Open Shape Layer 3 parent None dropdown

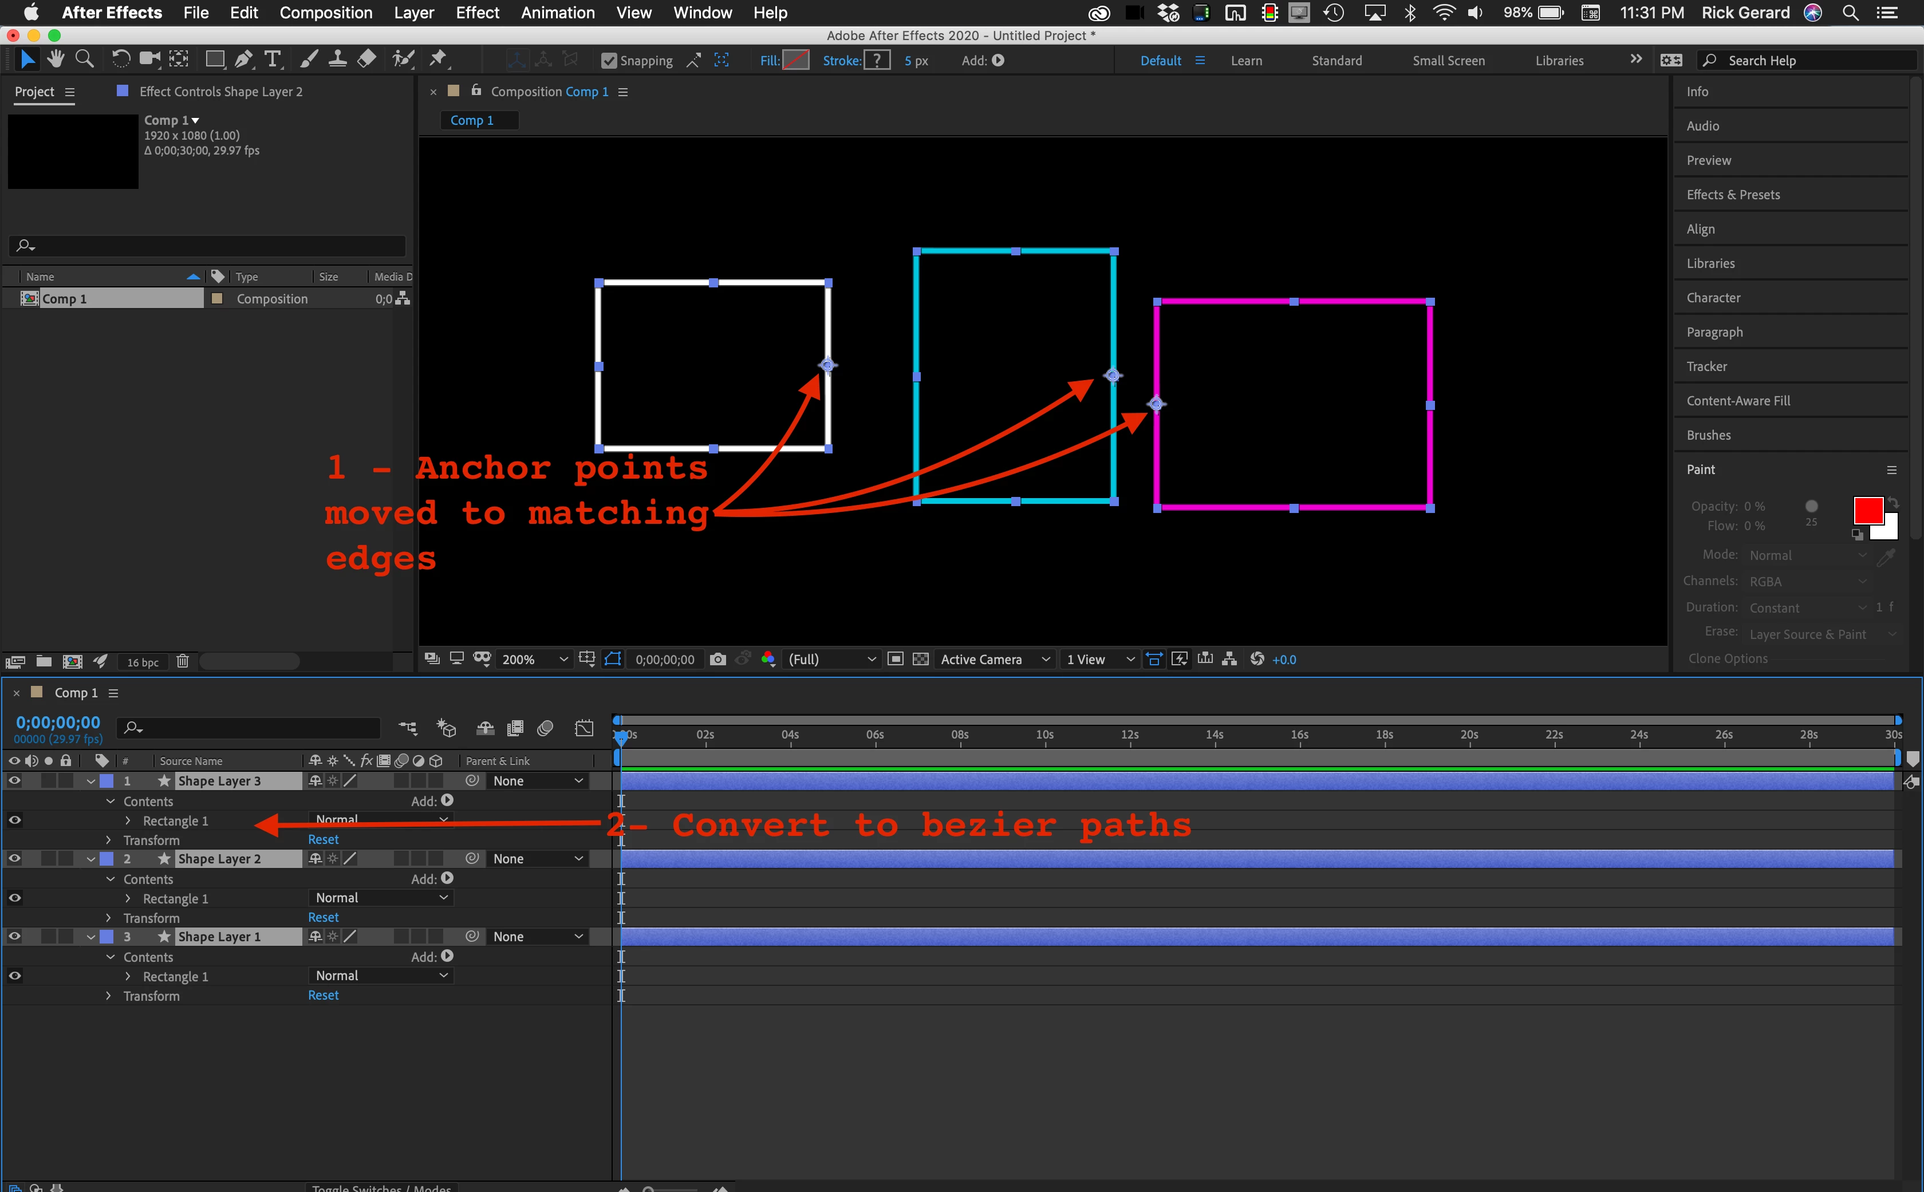point(538,780)
